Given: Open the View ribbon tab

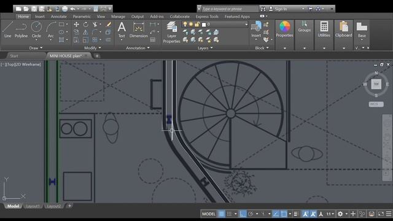Looking at the screenshot, I should click(x=101, y=17).
